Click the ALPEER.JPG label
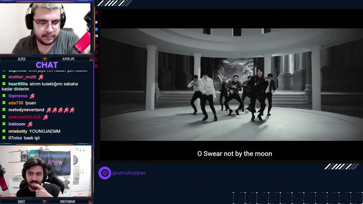 (x=68, y=59)
